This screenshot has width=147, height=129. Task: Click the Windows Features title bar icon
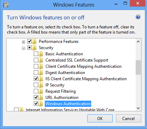tap(6, 5)
